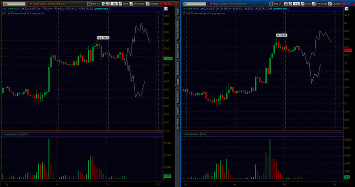The width and height of the screenshot is (355, 187).
Task: Expand the /GC symbol dropdown arrow
Action: [x=27, y=4]
